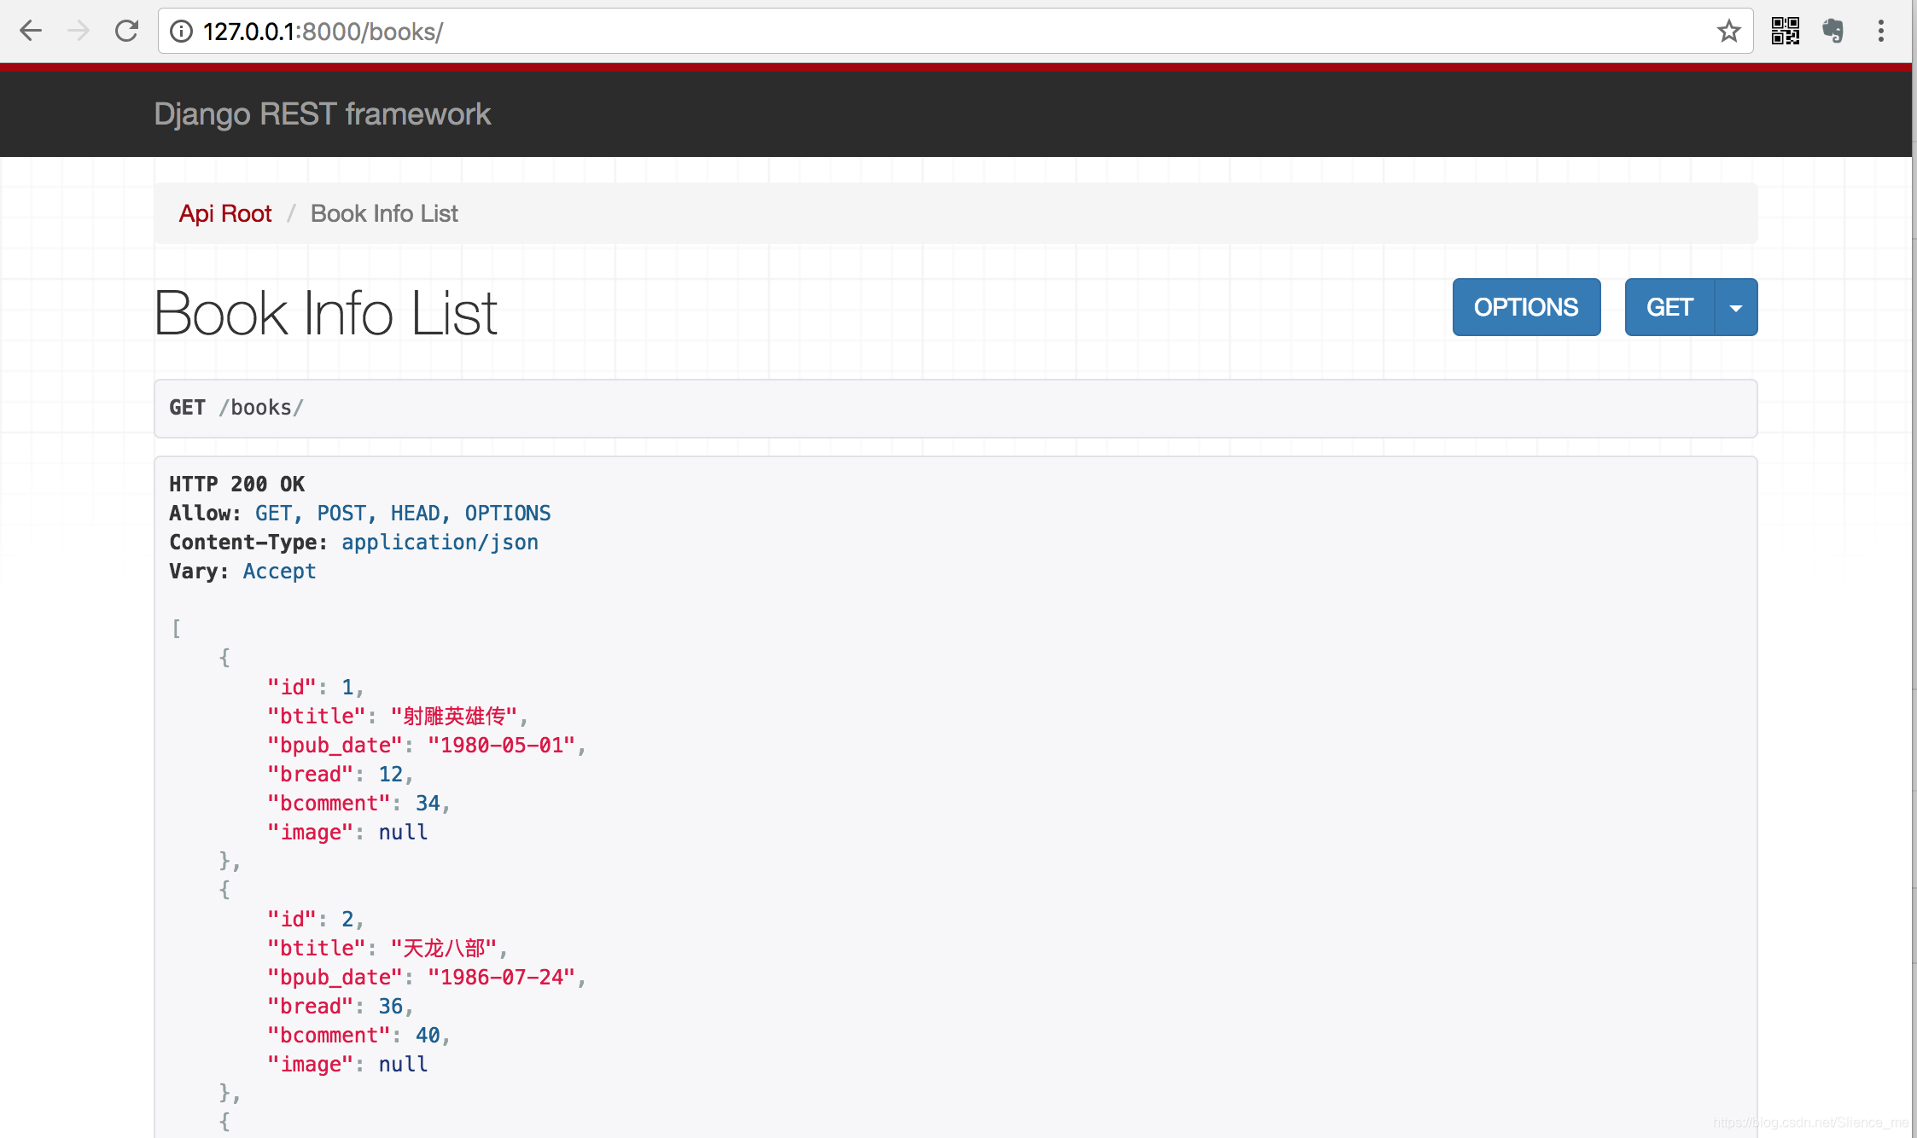This screenshot has width=1917, height=1138.
Task: Click the GET dropdown arrow
Action: 1735,306
